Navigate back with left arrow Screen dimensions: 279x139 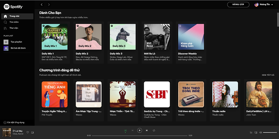point(42,5)
